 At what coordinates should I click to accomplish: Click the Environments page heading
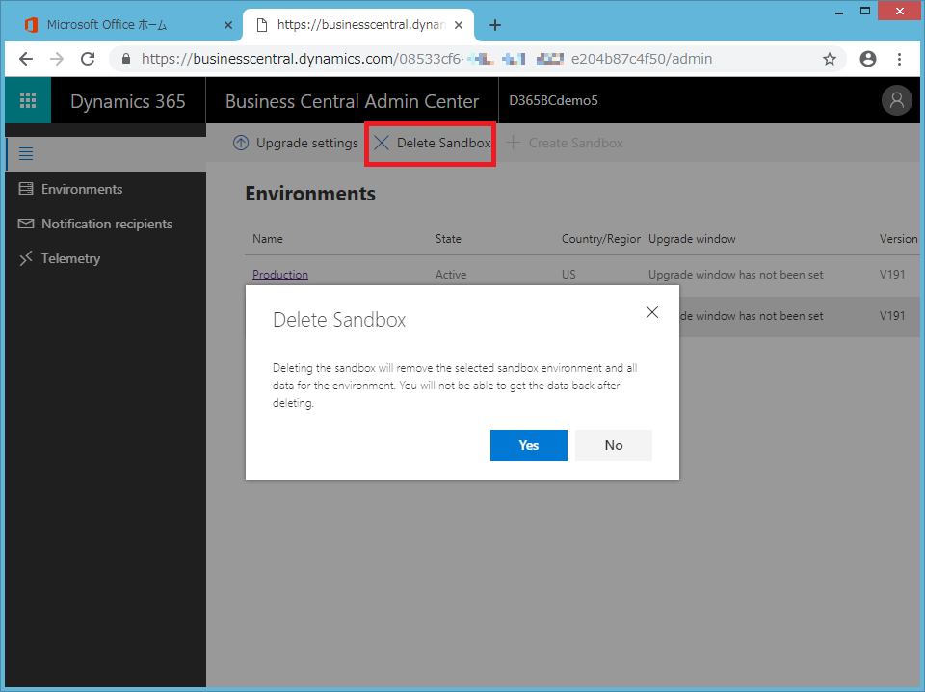click(x=310, y=194)
